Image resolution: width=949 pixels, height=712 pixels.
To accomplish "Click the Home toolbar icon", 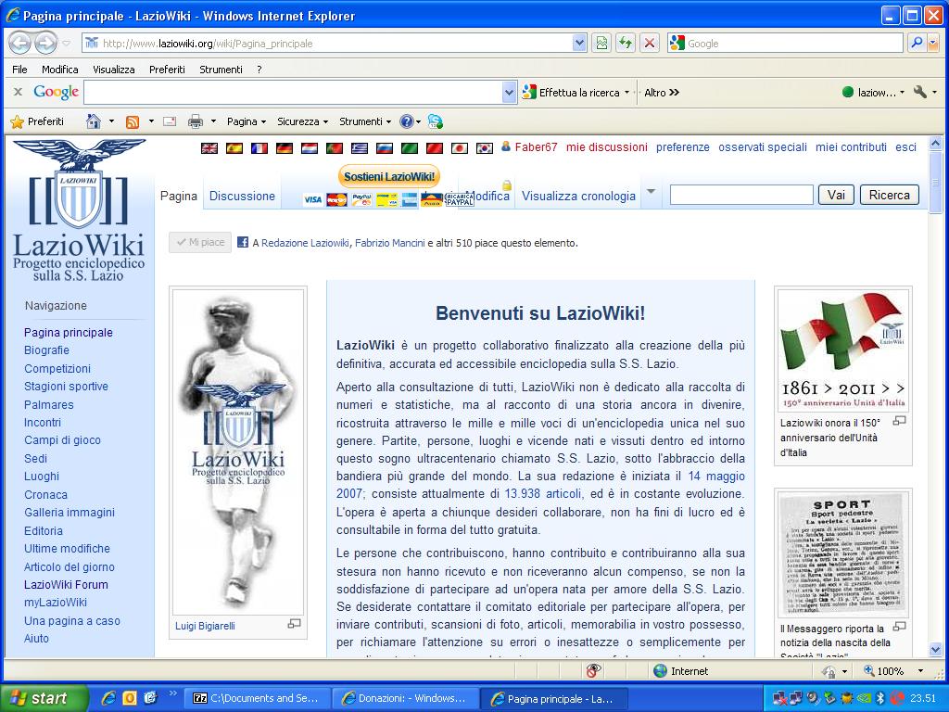I will point(93,121).
